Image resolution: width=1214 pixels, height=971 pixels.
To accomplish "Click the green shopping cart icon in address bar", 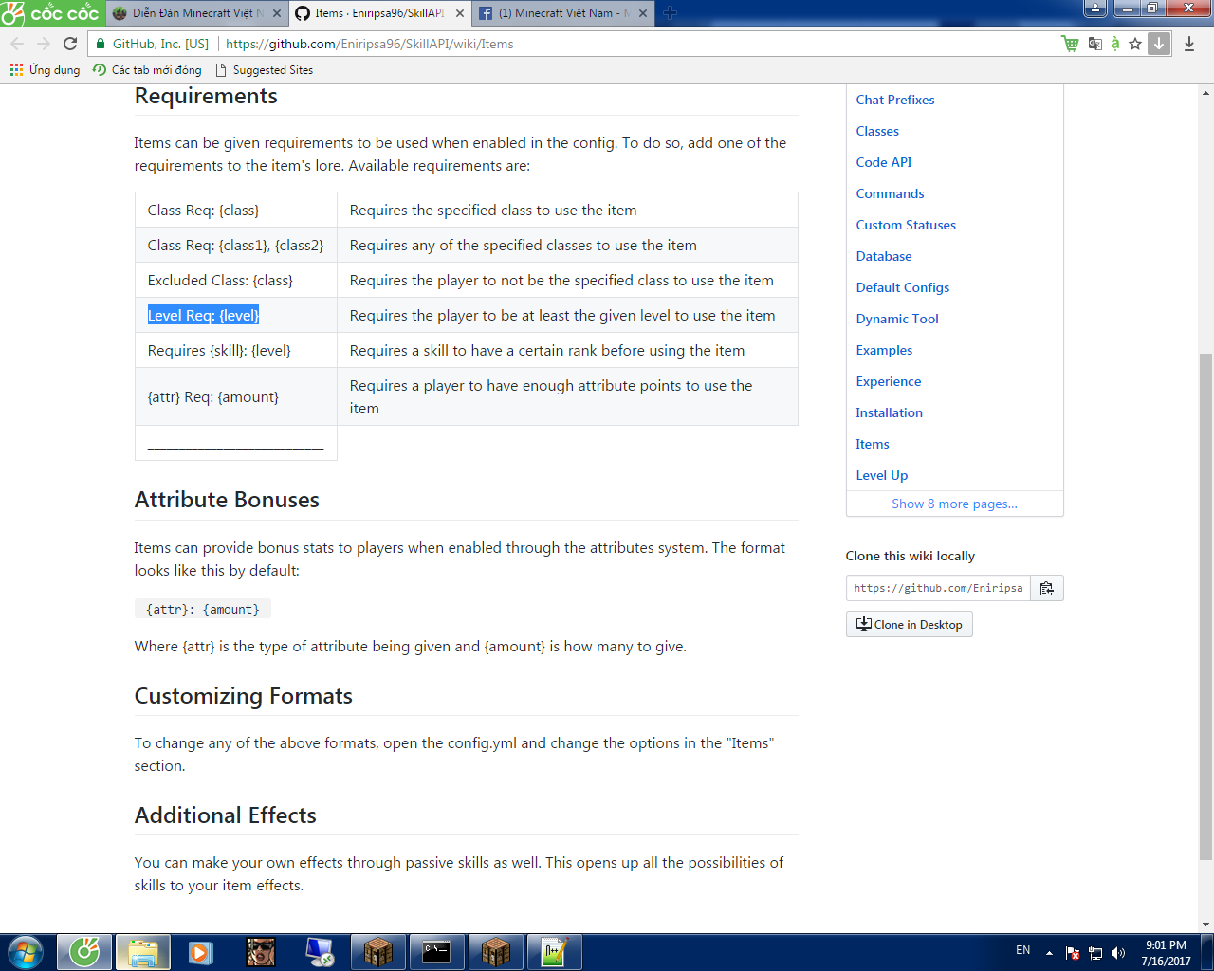I will [x=1070, y=44].
